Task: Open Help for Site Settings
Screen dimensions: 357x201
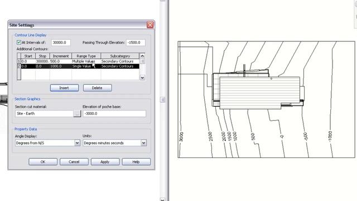Action: [136, 162]
